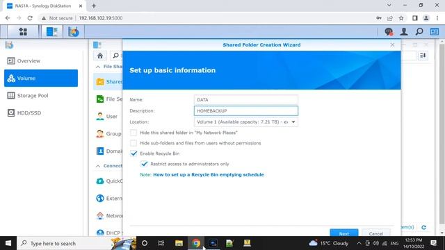Click the Control Panel search magnifier
The height and width of the screenshot is (250, 445).
point(116,56)
